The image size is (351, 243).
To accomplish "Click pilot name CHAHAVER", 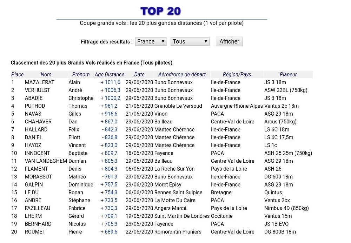I will [38, 122].
